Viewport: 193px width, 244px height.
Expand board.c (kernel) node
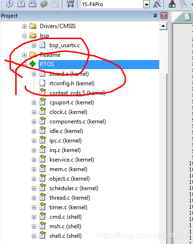click(34, 74)
